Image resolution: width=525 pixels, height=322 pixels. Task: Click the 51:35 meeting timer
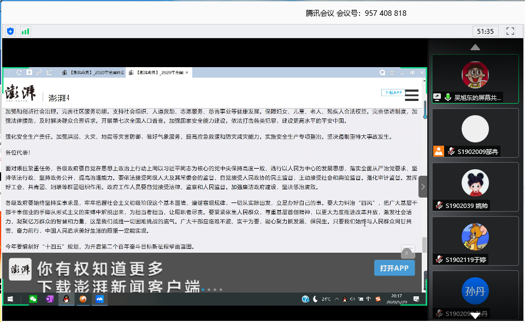click(485, 31)
